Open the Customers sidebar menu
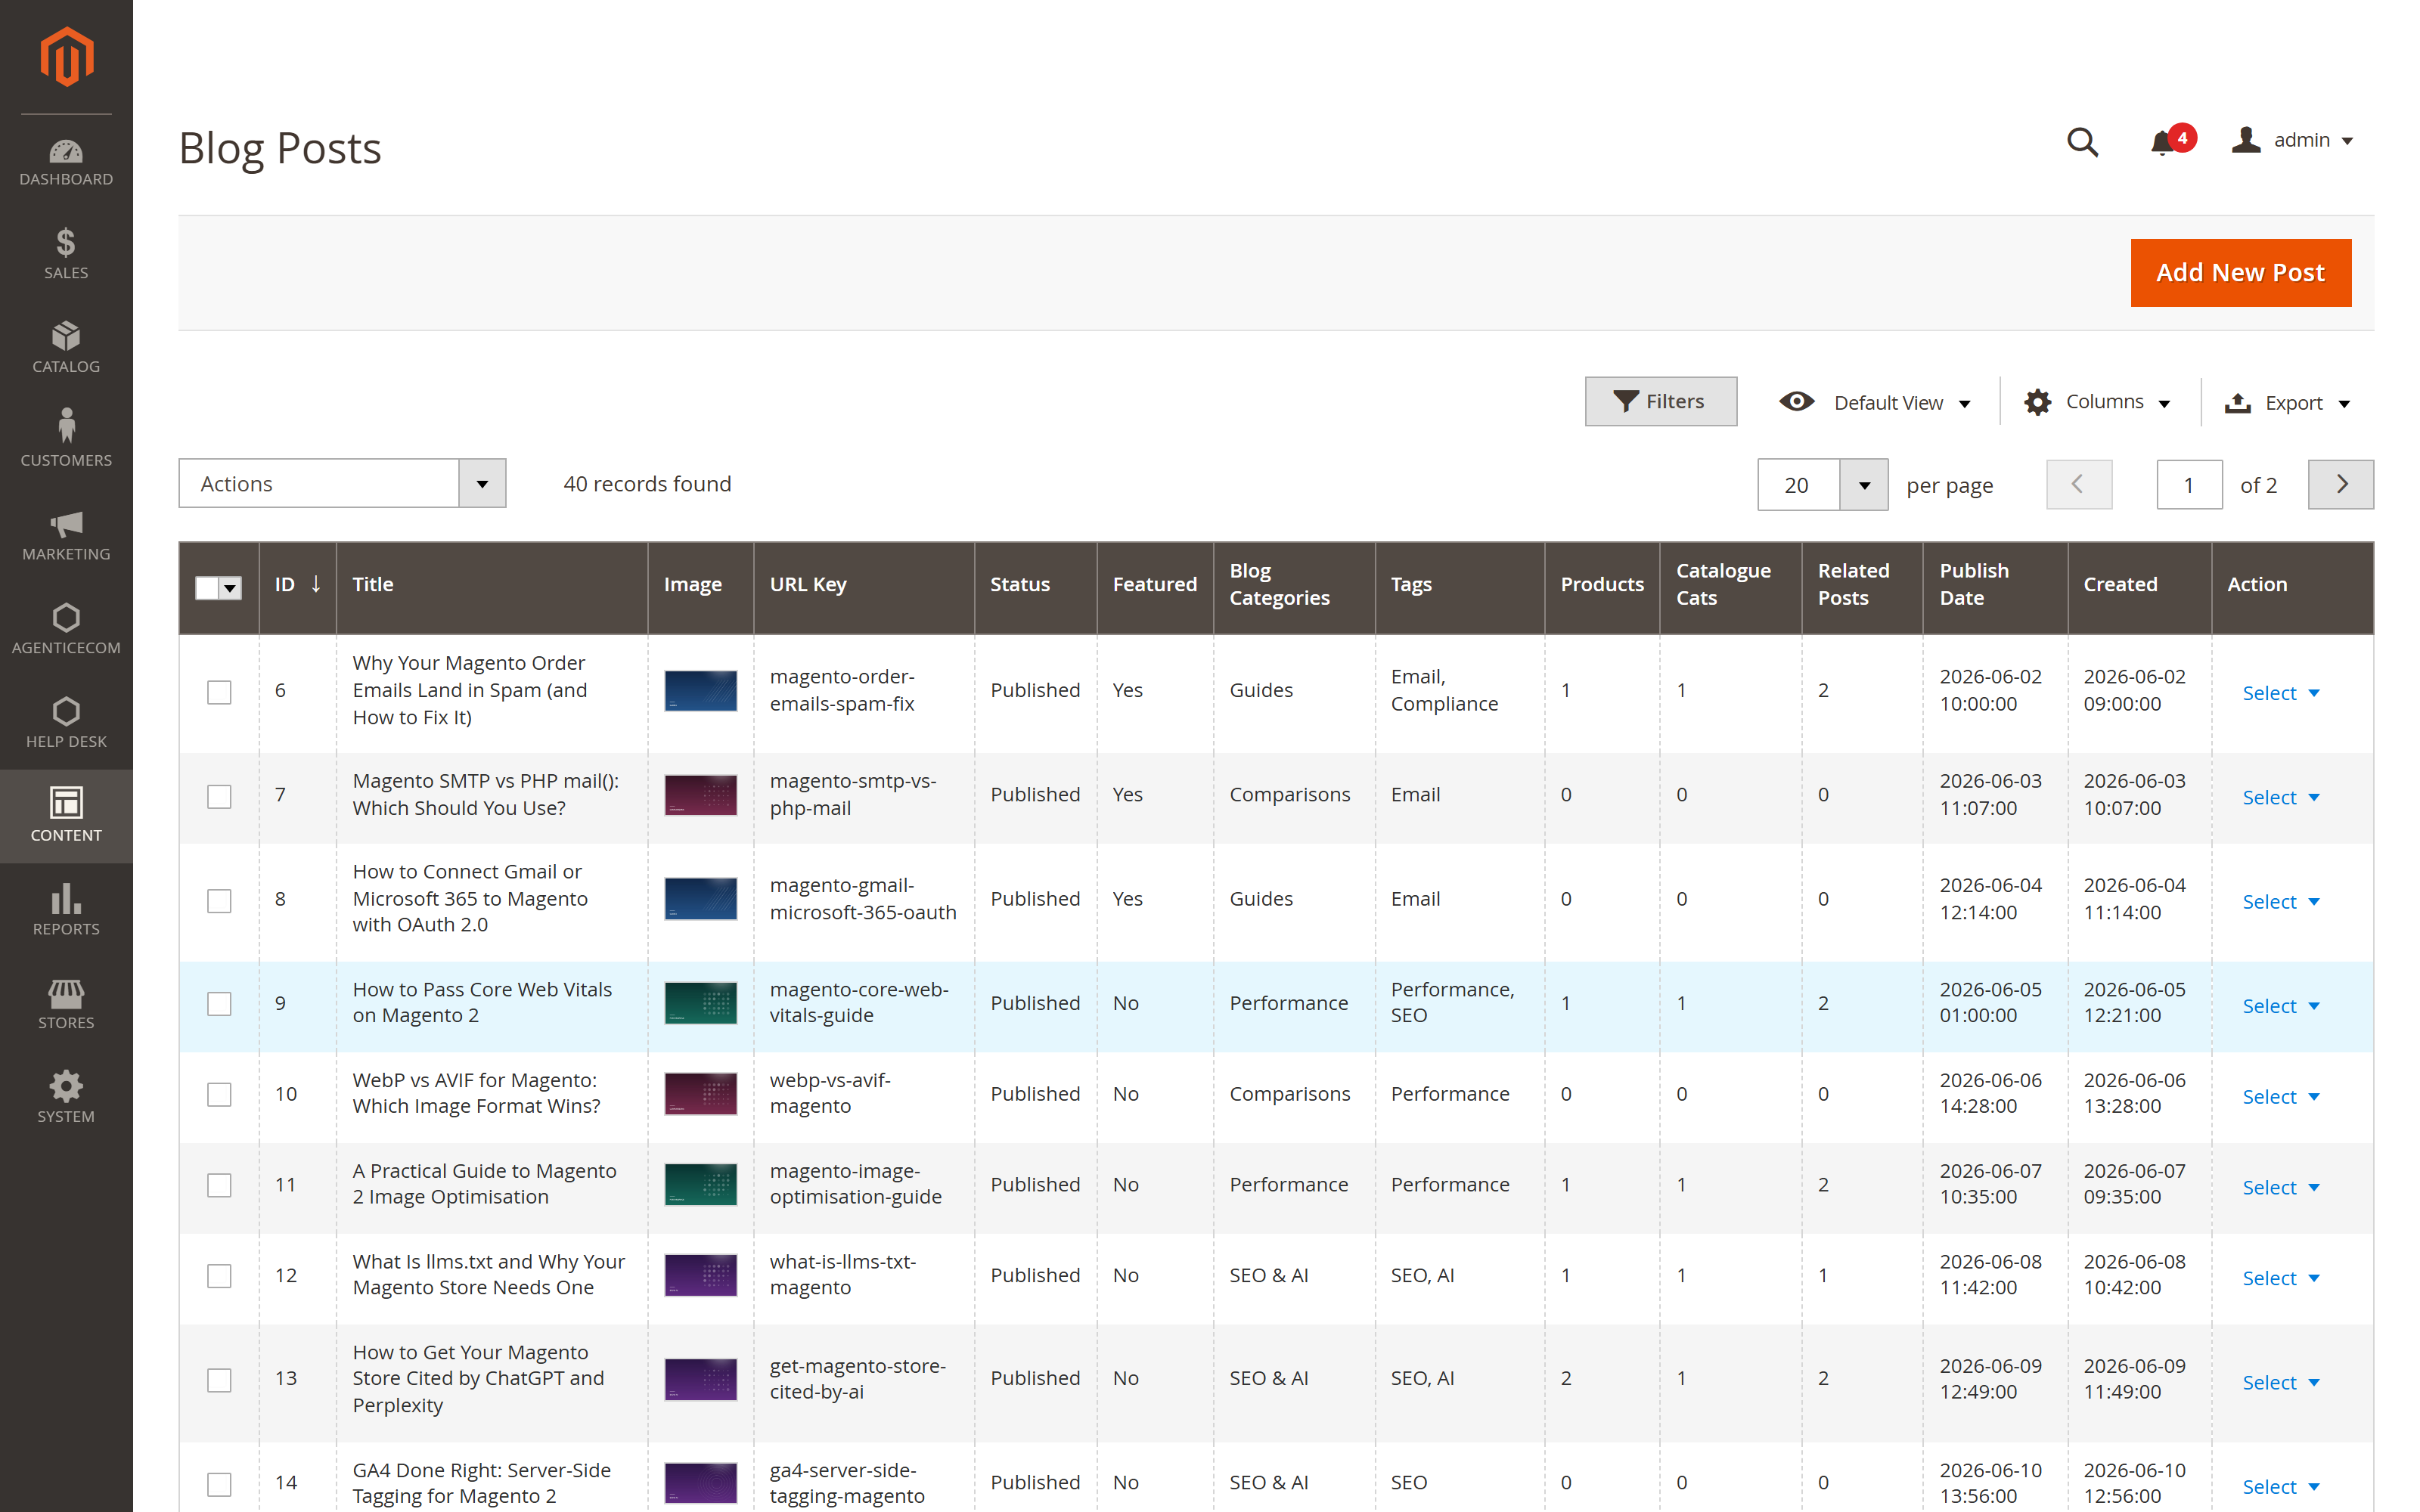 click(x=66, y=440)
